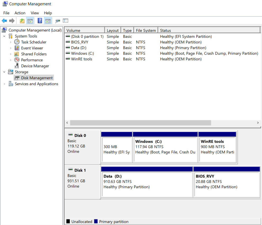Select the Data (D:) partition block
The height and width of the screenshot is (225, 262).
click(147, 182)
